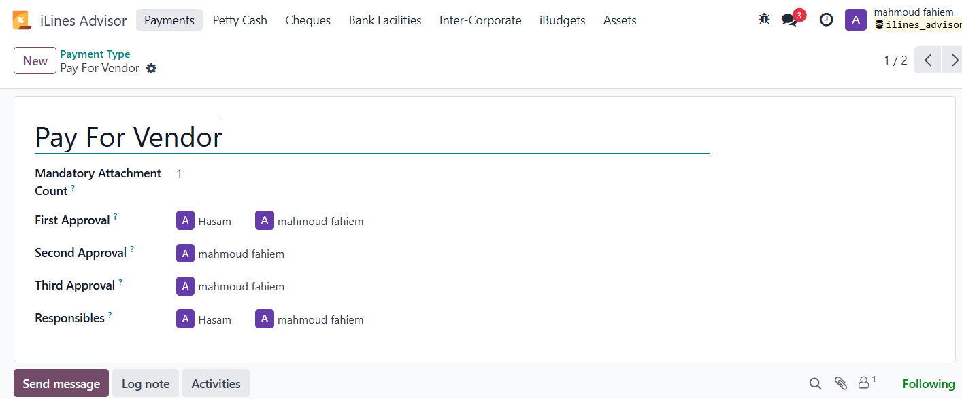Click the 1 / 2 pager counter
Screen dimensions: 962x399
(895, 60)
